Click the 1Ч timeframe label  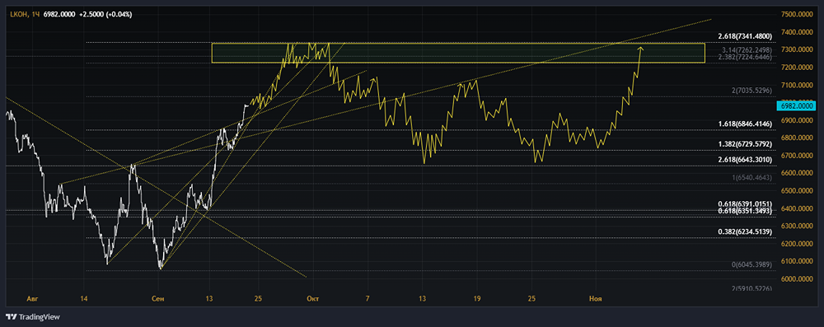click(35, 14)
